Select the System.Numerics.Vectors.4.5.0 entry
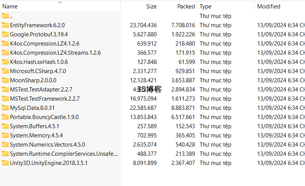This screenshot has height=186, width=305. tap(48, 145)
